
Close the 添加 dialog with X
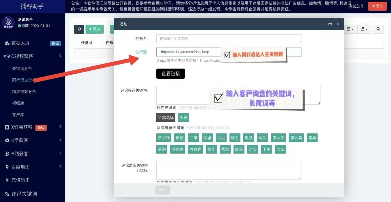point(338,24)
